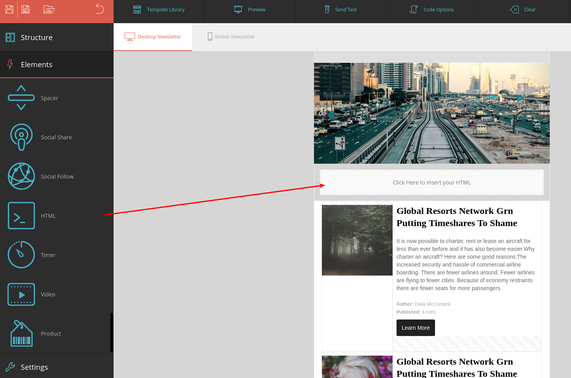
Task: Click the Template Library icon
Action: (x=137, y=9)
